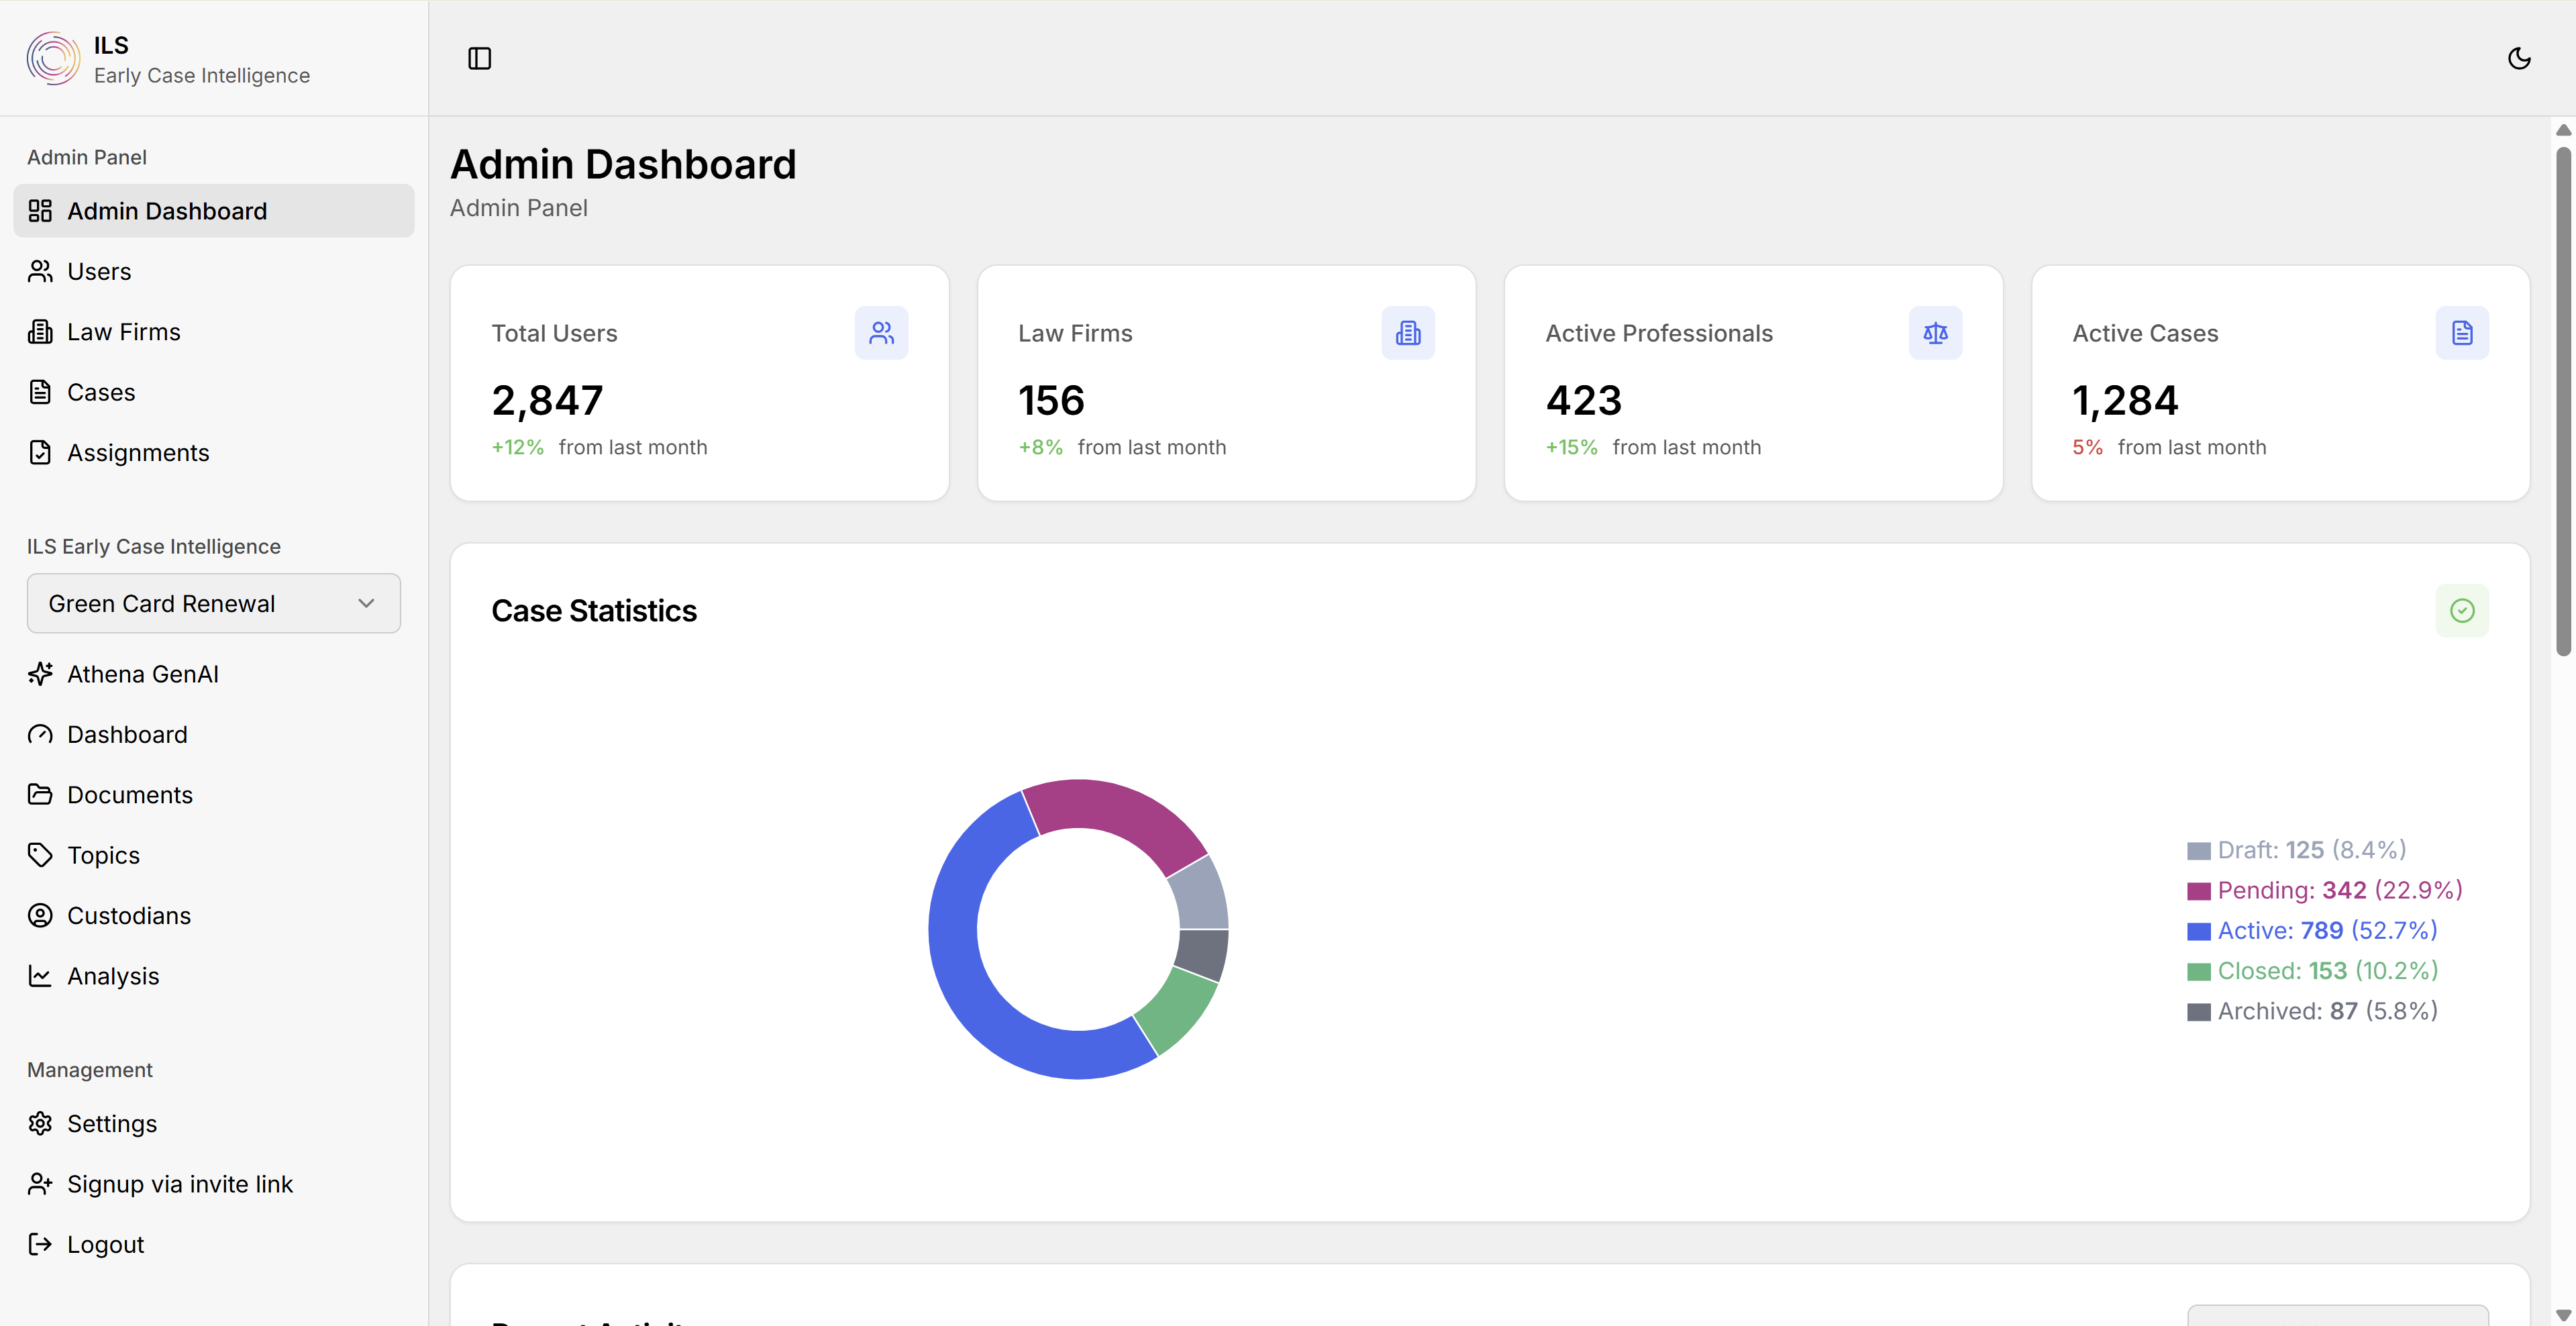Click the Topics tag icon

pyautogui.click(x=40, y=855)
